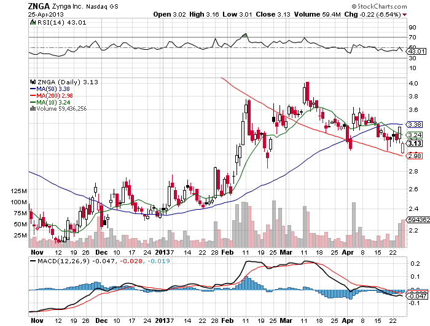Select the green MA(10) line swatch
Image resolution: width=430 pixels, height=326 pixels.
coord(33,102)
